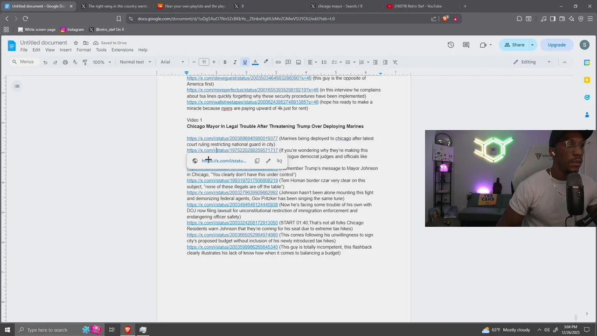Toggle italic formatting
The height and width of the screenshot is (336, 597).
tap(235, 62)
